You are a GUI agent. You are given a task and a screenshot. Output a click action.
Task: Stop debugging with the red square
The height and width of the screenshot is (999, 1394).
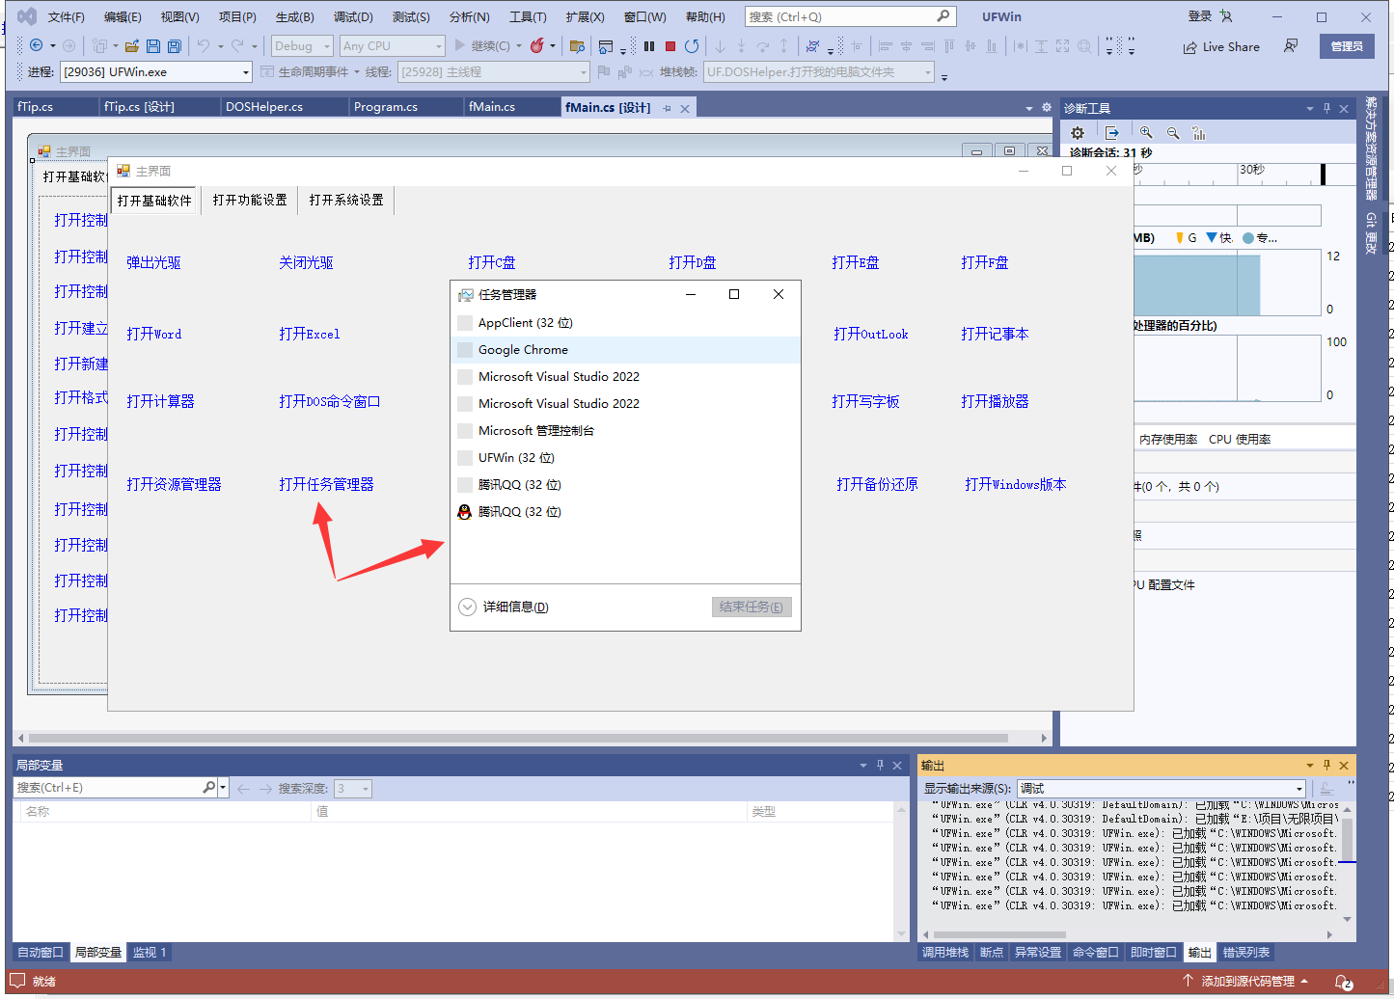pyautogui.click(x=670, y=45)
